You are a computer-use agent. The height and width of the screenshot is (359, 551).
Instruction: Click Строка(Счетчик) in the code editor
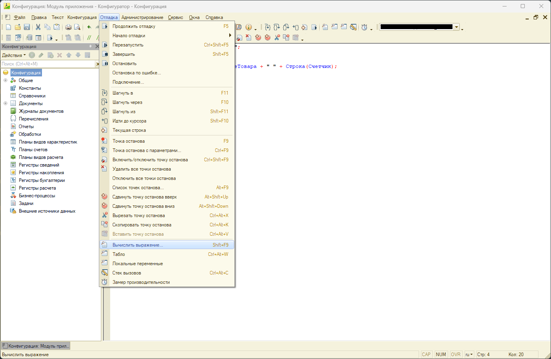coord(310,66)
